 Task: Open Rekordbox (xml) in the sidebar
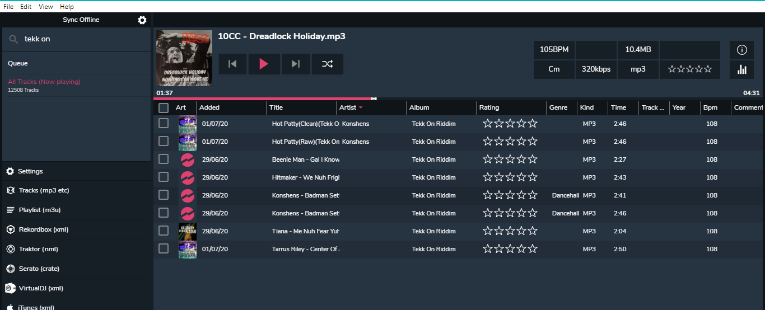44,229
